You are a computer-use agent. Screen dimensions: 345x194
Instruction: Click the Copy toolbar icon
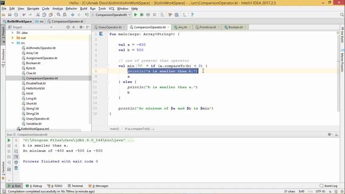click(x=44, y=15)
